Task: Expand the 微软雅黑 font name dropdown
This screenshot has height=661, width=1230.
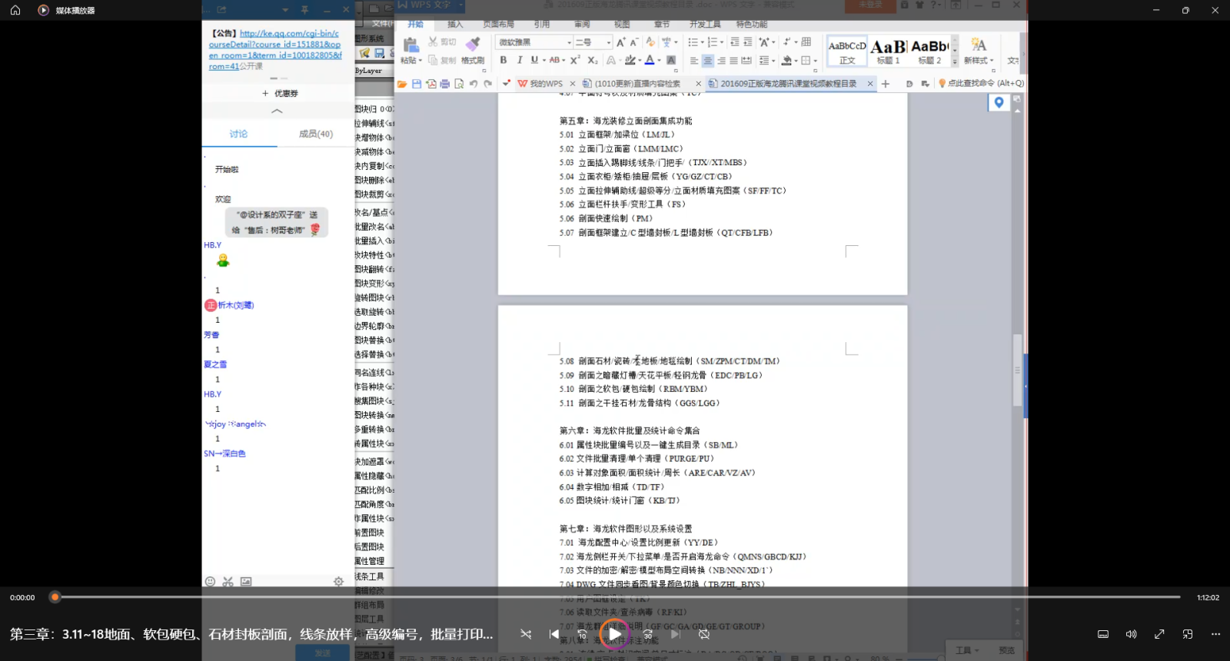Action: click(569, 43)
